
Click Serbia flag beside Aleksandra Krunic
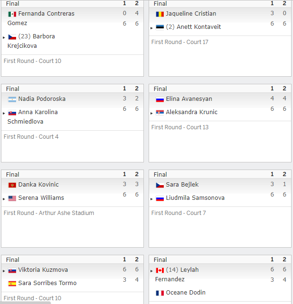pyautogui.click(x=160, y=112)
